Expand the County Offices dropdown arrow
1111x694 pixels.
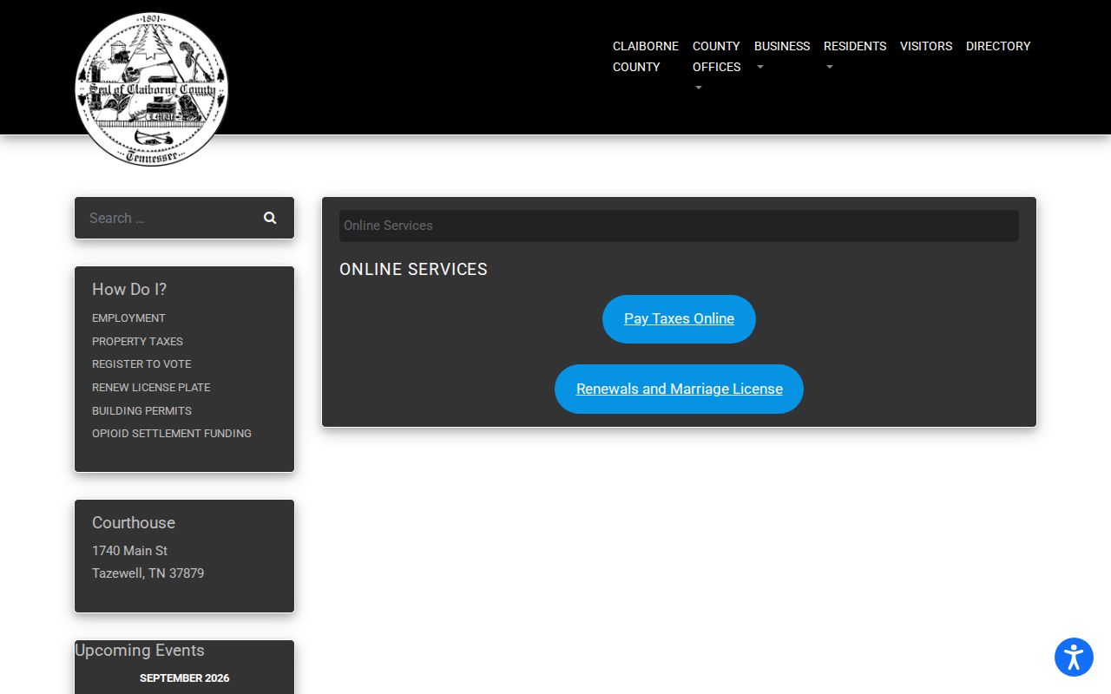699,88
